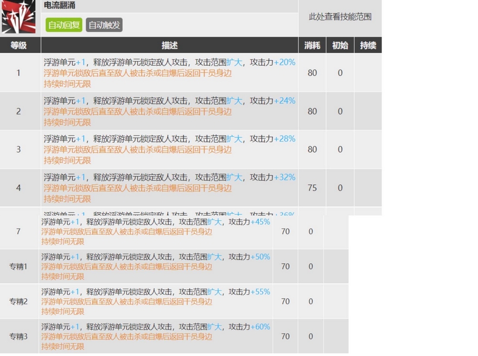Click orange 浮游单元锁敌 note in 专精3 row

127,337
